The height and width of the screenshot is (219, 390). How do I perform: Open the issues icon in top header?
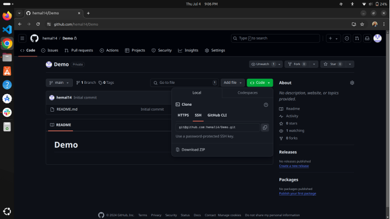[347, 38]
